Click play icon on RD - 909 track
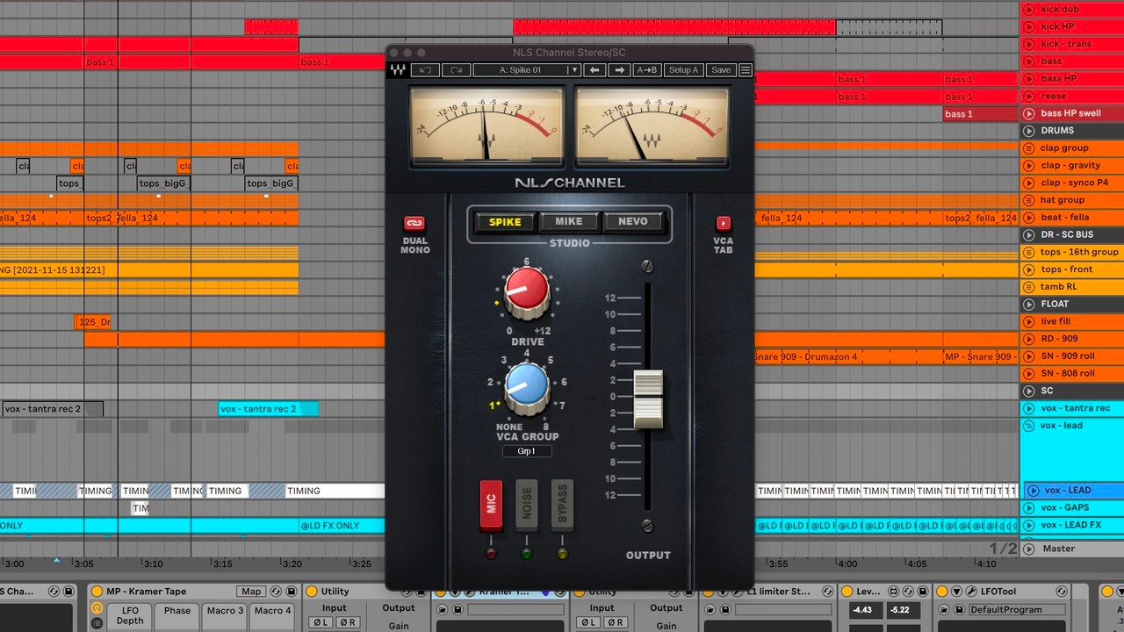The height and width of the screenshot is (632, 1124). [1028, 339]
